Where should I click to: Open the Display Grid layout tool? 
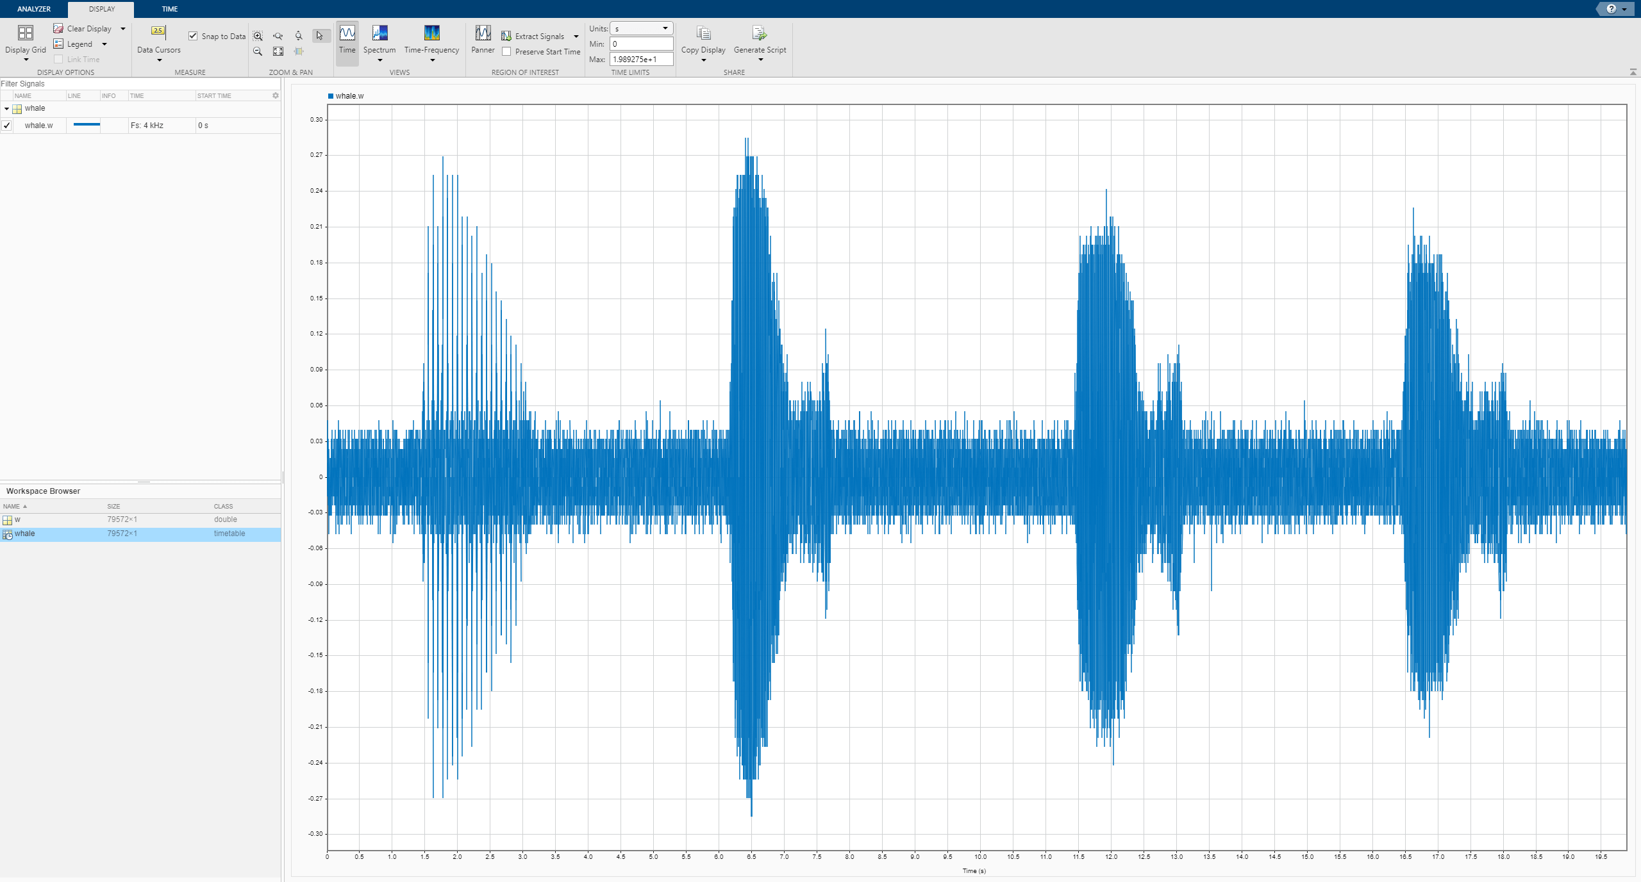[x=25, y=34]
